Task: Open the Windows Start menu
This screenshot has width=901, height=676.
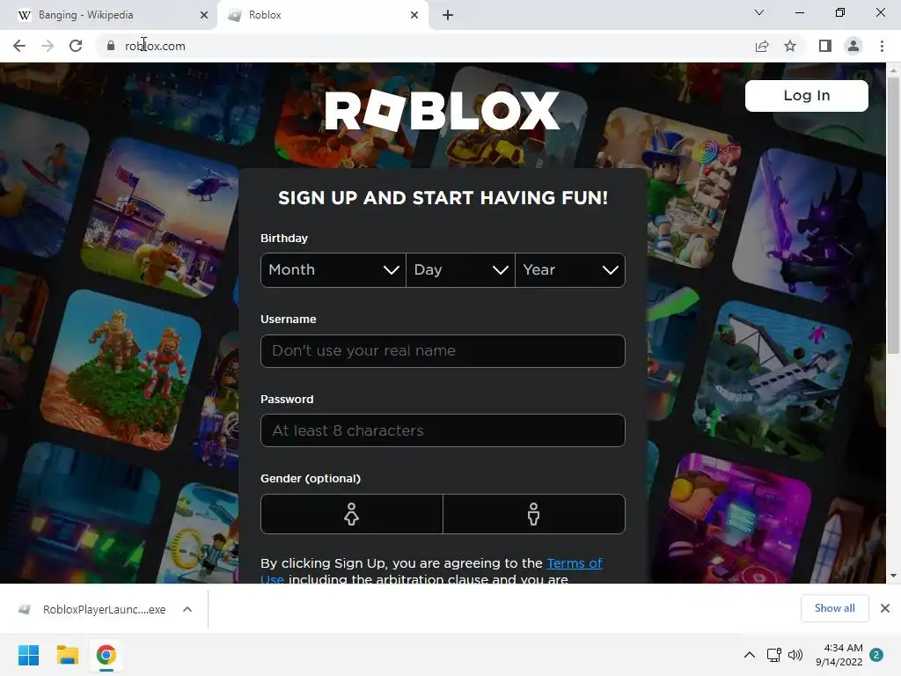Action: pyautogui.click(x=28, y=655)
